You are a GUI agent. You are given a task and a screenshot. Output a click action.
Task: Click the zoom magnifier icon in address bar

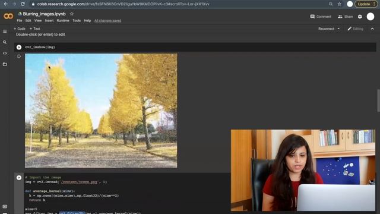click(331, 4)
